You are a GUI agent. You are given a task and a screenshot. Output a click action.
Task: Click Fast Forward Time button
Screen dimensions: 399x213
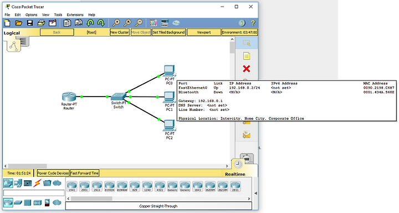(x=84, y=173)
